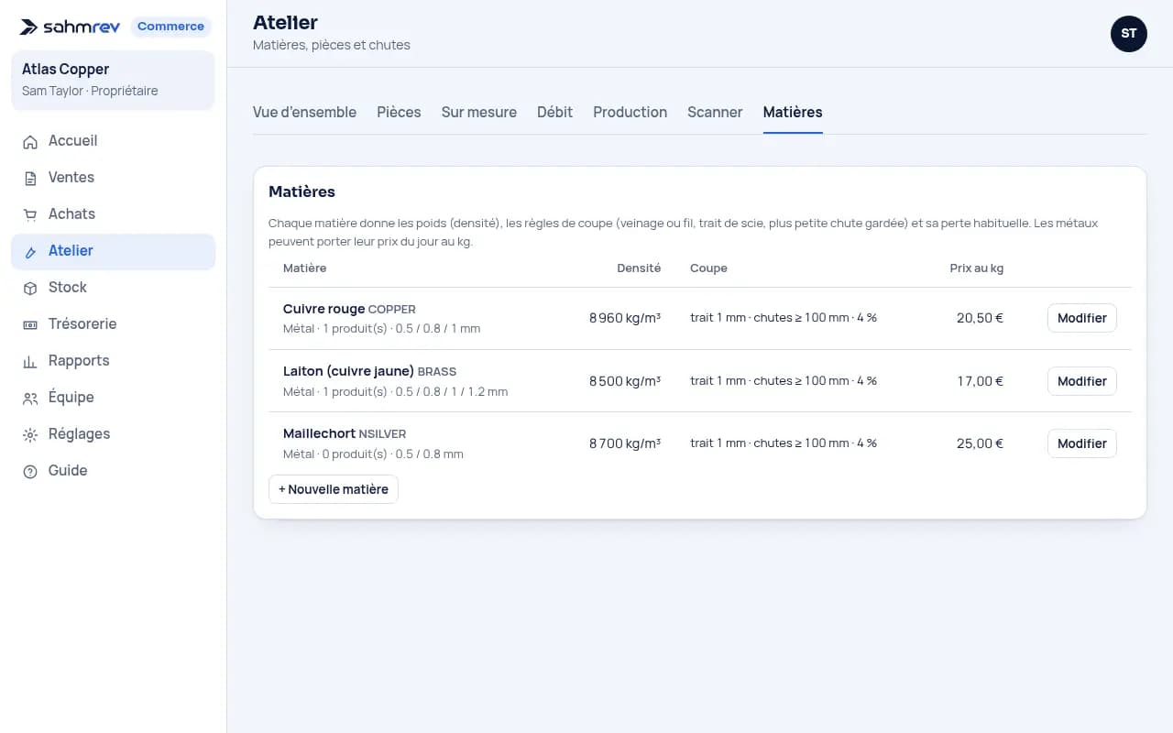Click the Guide question mark icon

point(30,471)
